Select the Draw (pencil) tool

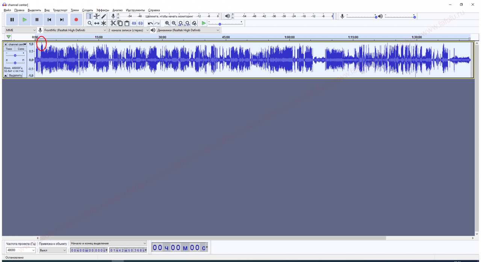point(103,16)
